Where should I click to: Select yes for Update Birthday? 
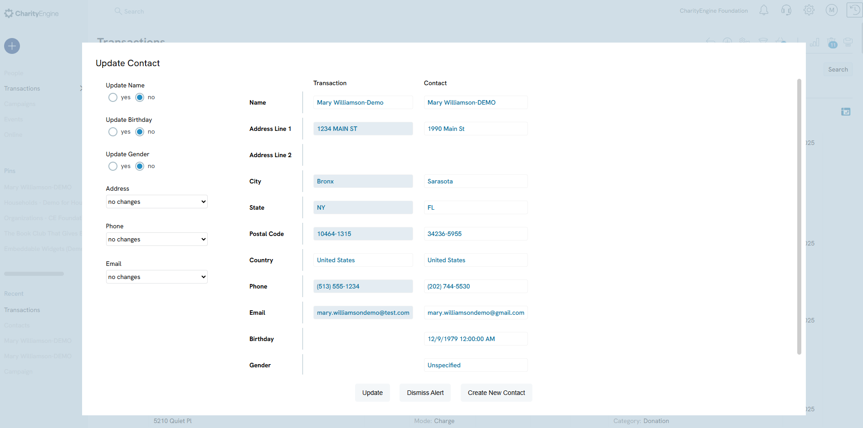(113, 132)
